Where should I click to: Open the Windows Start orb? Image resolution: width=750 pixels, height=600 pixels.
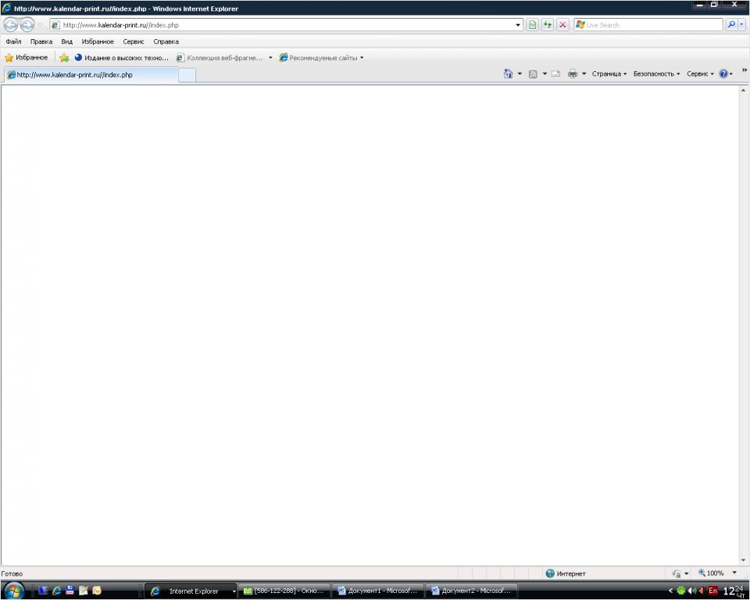pyautogui.click(x=14, y=591)
